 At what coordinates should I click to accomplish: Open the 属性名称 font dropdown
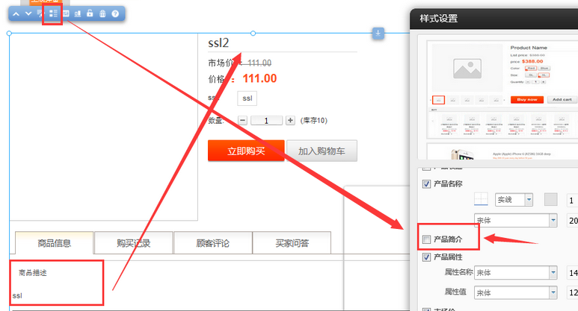pyautogui.click(x=516, y=273)
